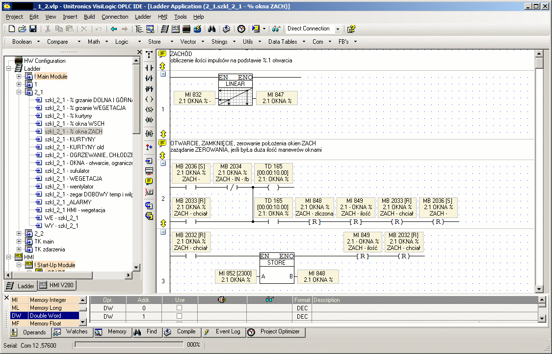552x354 pixels.
Task: Click the binoculars Find icon in toolbar
Action: (211, 29)
